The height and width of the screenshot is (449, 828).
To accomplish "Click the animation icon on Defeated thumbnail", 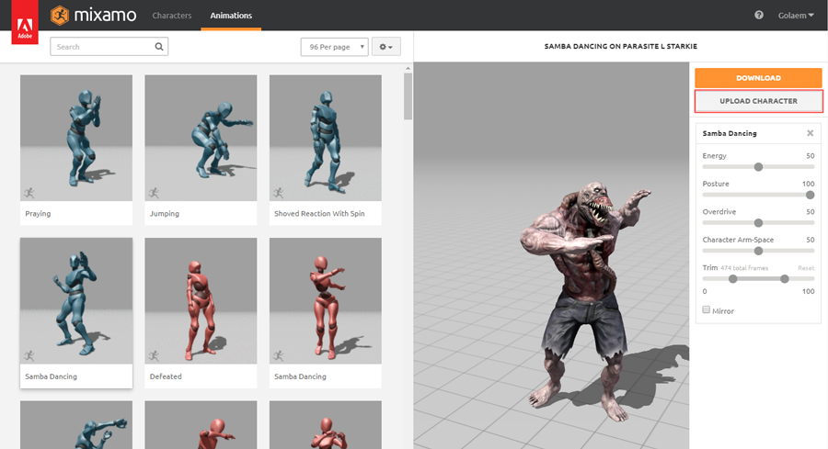I will [155, 355].
